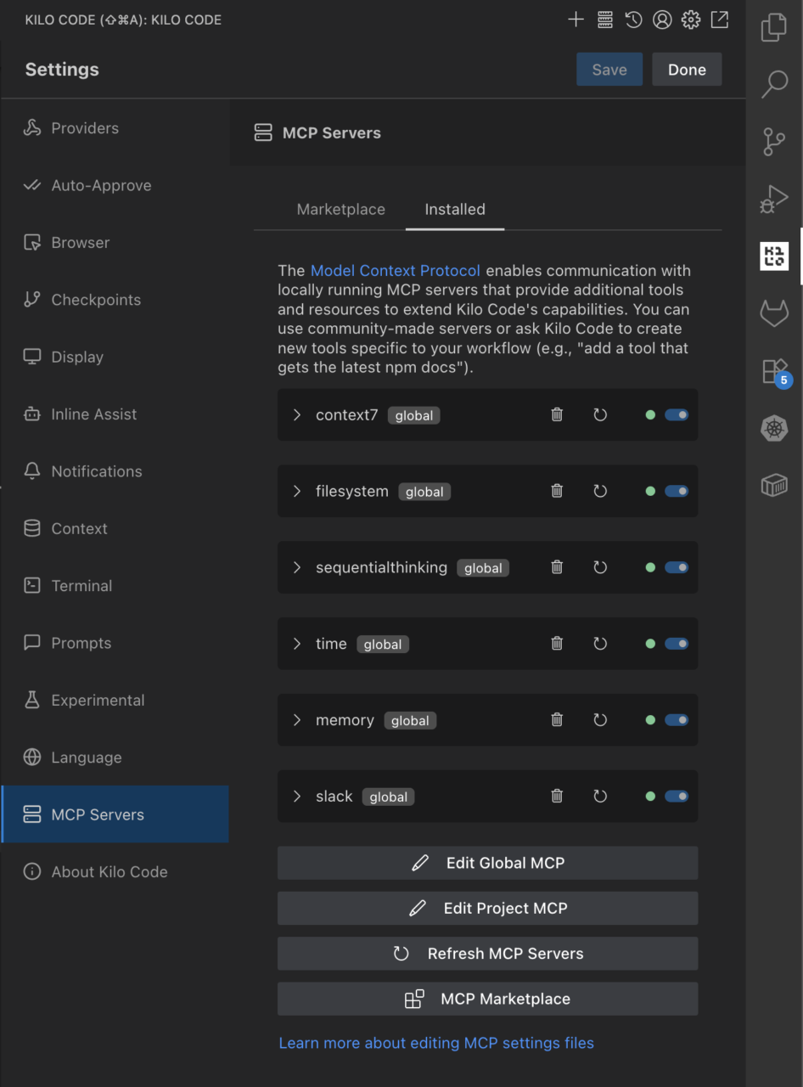Expand the filesystem server entry
803x1087 pixels.
pos(297,492)
